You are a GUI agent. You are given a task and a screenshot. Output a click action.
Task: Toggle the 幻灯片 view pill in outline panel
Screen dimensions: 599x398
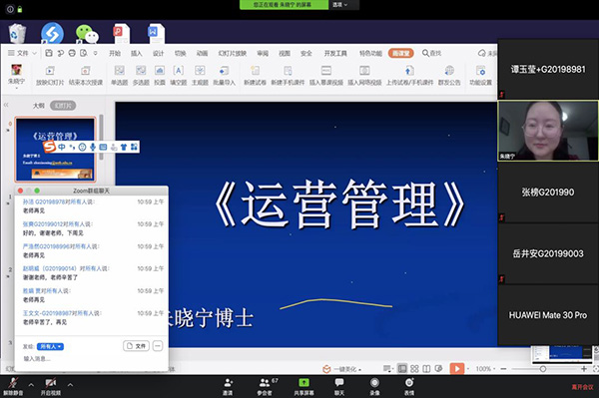tap(63, 106)
